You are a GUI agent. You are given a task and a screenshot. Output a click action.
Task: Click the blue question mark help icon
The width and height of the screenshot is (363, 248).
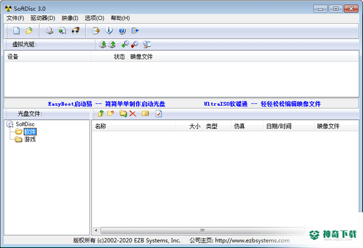[122, 31]
